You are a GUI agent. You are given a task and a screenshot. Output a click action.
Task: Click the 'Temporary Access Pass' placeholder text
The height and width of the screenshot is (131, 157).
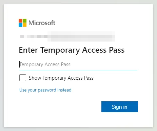point(45,64)
